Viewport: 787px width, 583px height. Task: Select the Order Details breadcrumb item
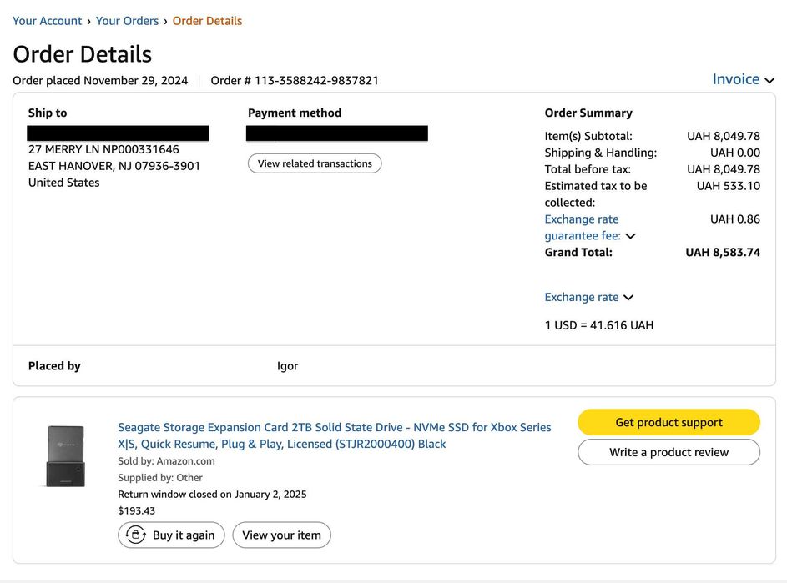[x=207, y=21]
